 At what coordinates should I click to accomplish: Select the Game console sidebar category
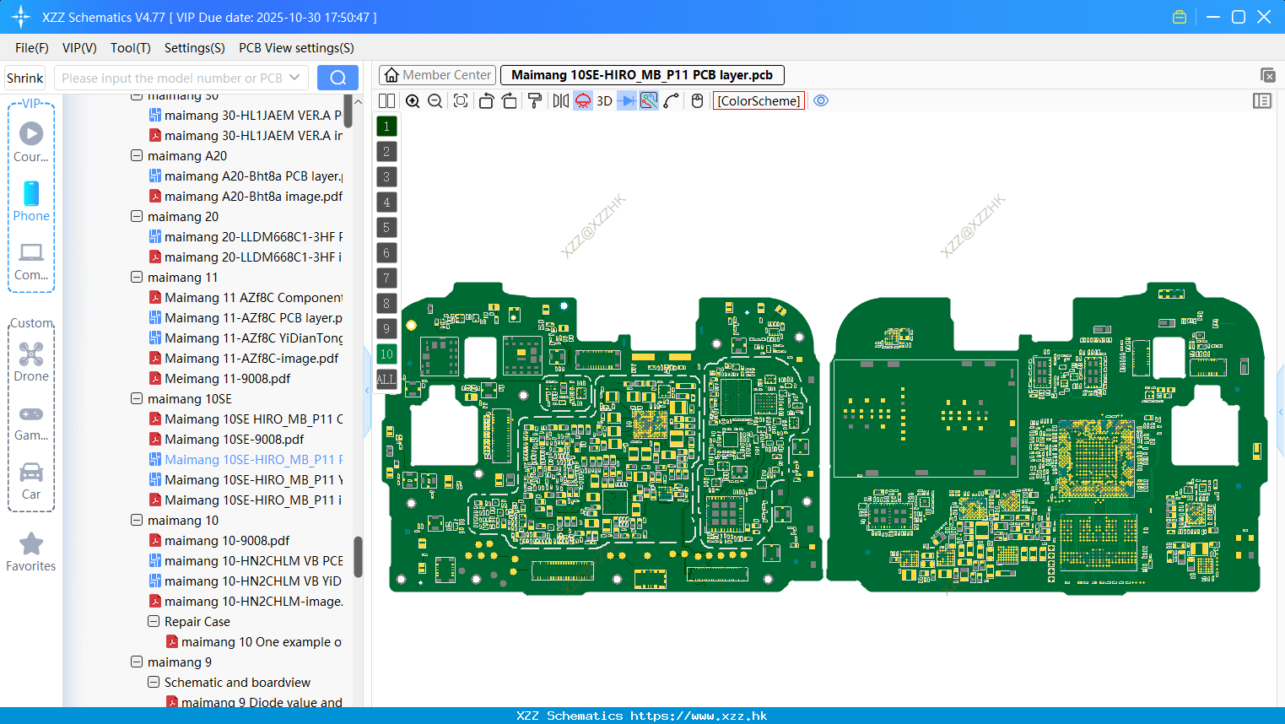point(31,422)
